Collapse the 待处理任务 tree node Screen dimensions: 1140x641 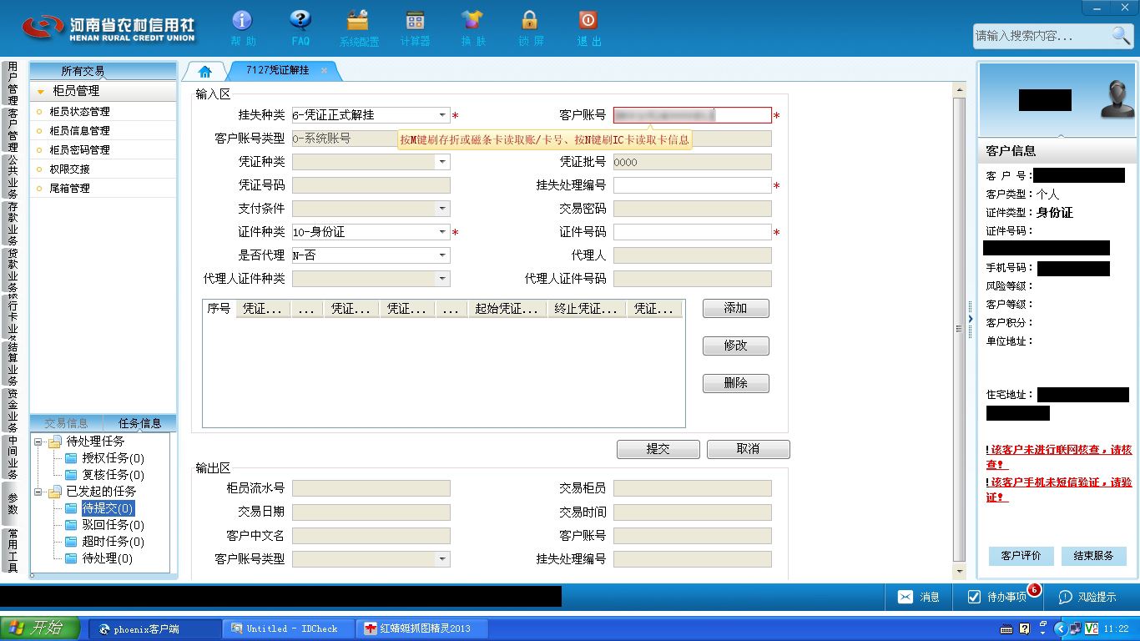pos(38,442)
